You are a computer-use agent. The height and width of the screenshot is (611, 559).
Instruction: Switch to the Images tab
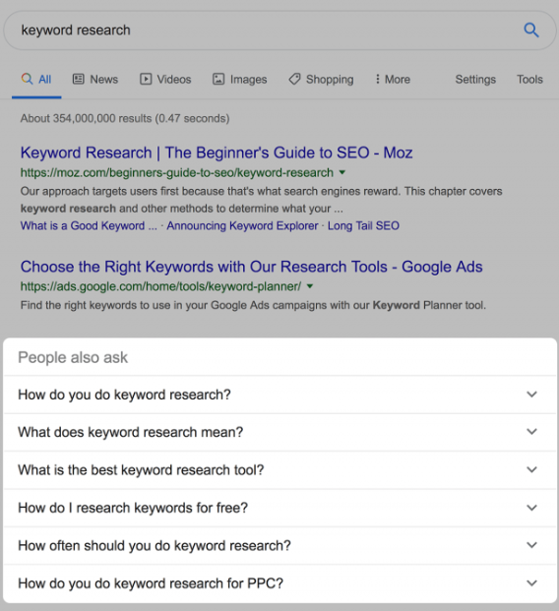[240, 80]
